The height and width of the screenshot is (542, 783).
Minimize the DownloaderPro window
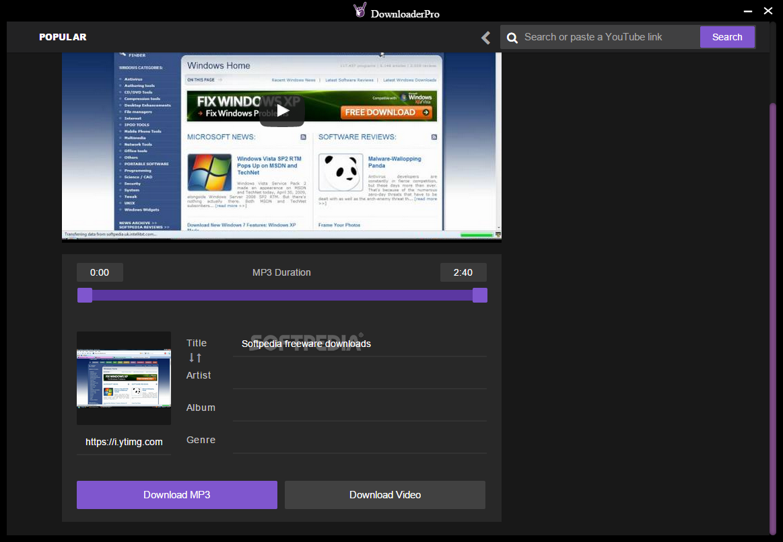(747, 11)
